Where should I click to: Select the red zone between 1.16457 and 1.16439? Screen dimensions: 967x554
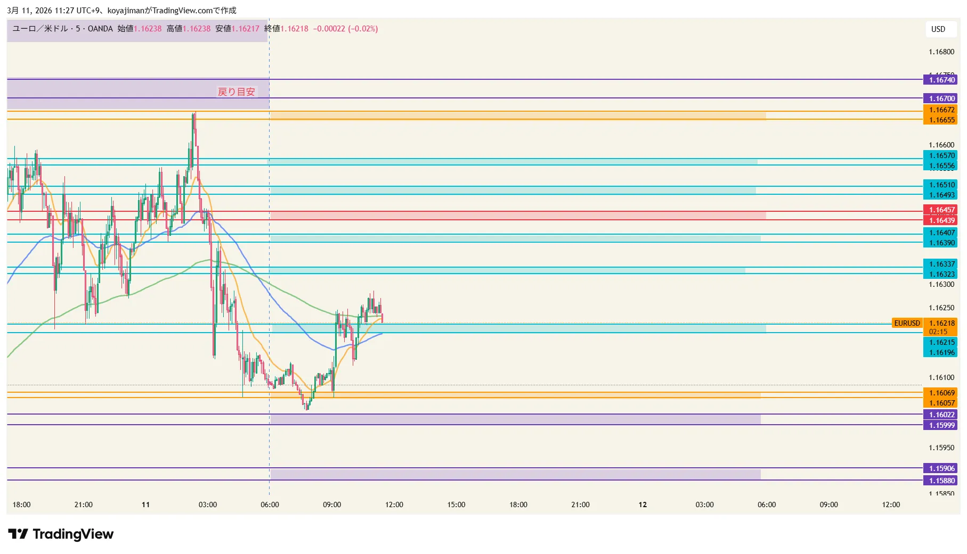(x=518, y=216)
